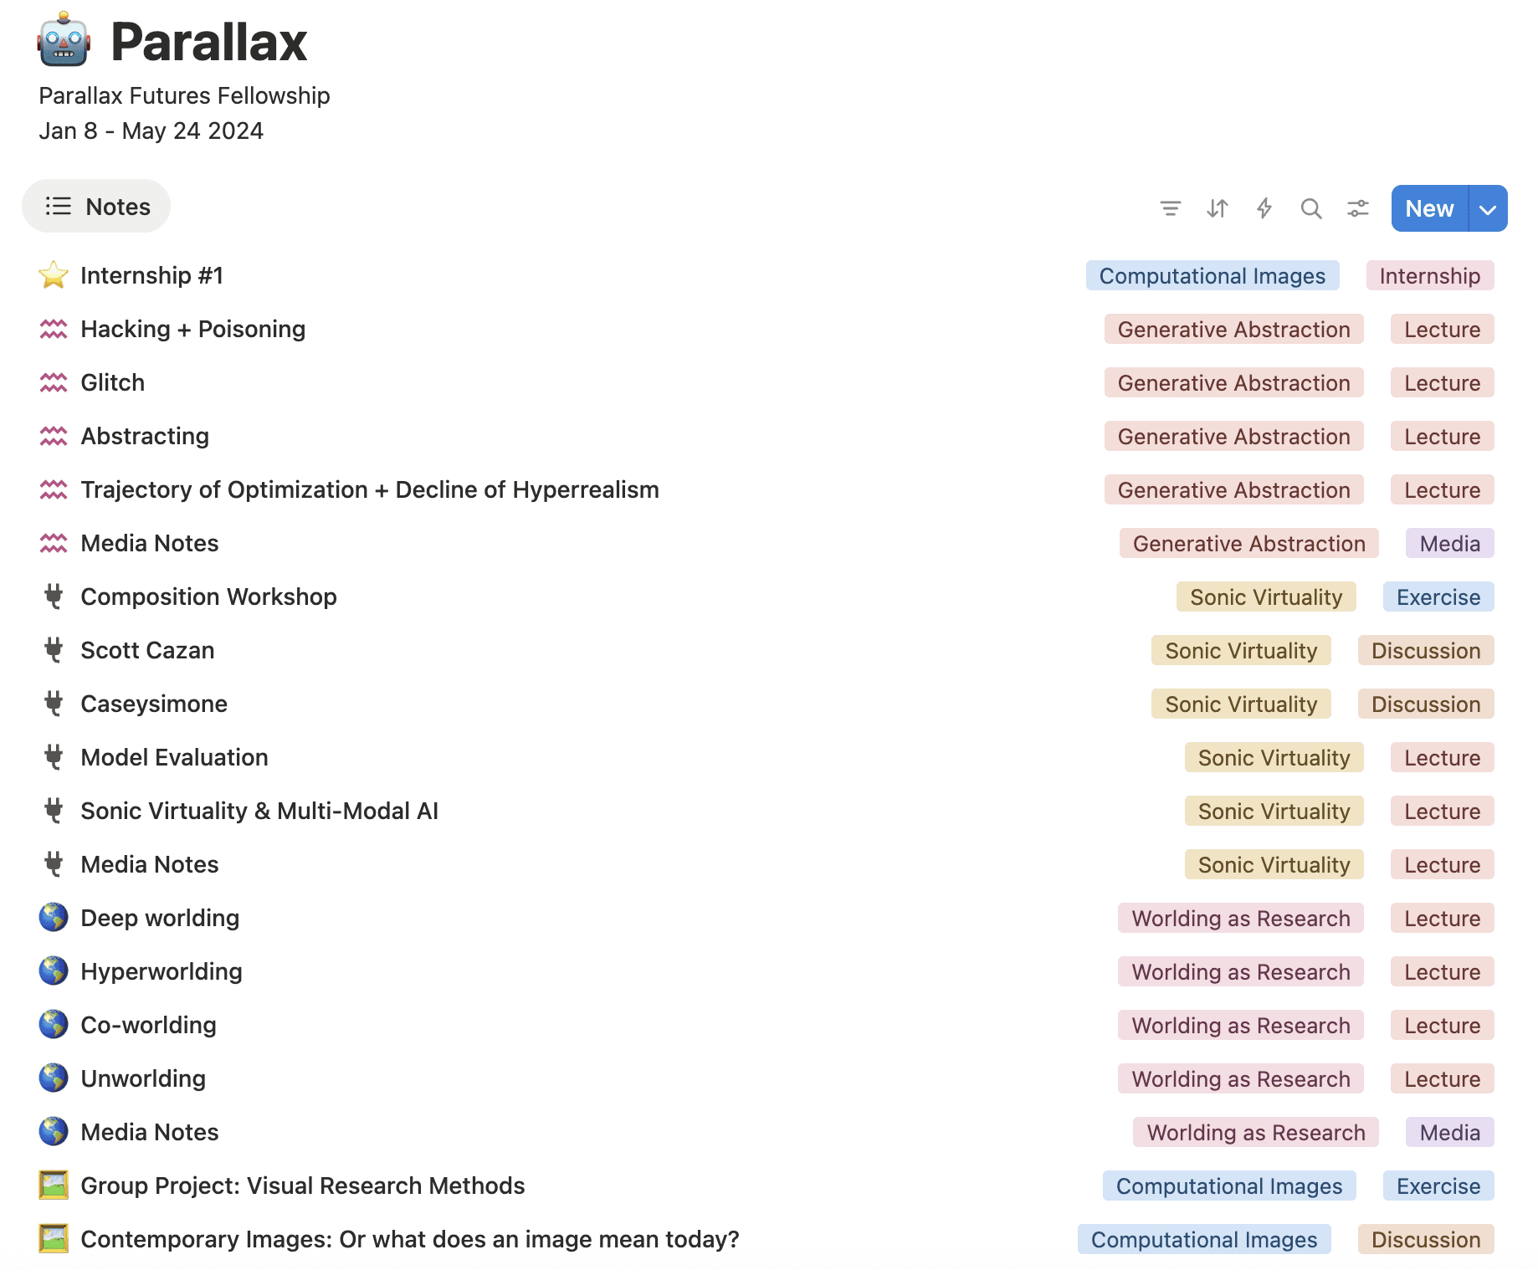Click globe icon beside Co-worlding
This screenshot has width=1538, height=1270.
click(x=54, y=1025)
